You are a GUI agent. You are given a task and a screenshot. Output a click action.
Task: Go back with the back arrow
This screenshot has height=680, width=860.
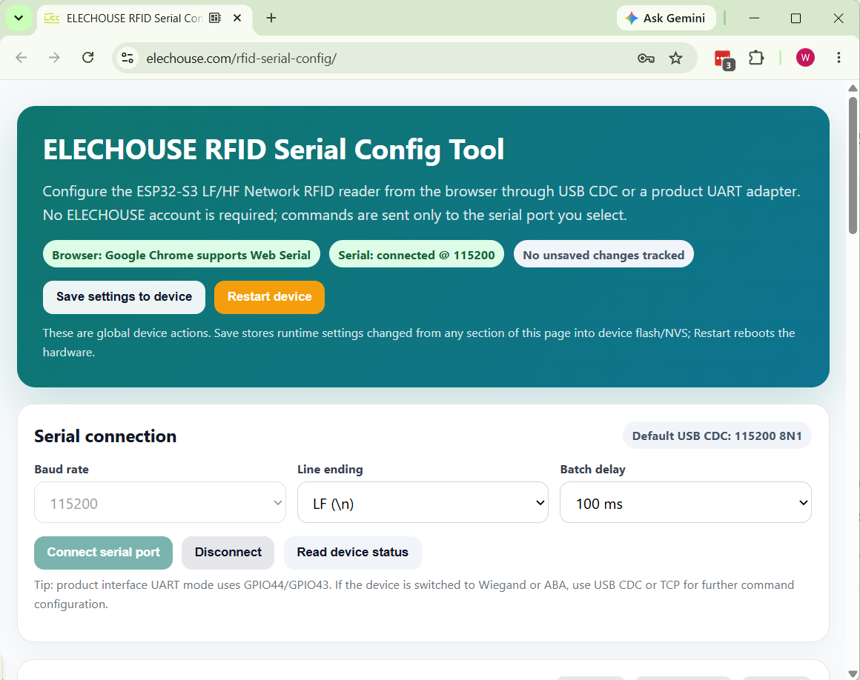(21, 58)
